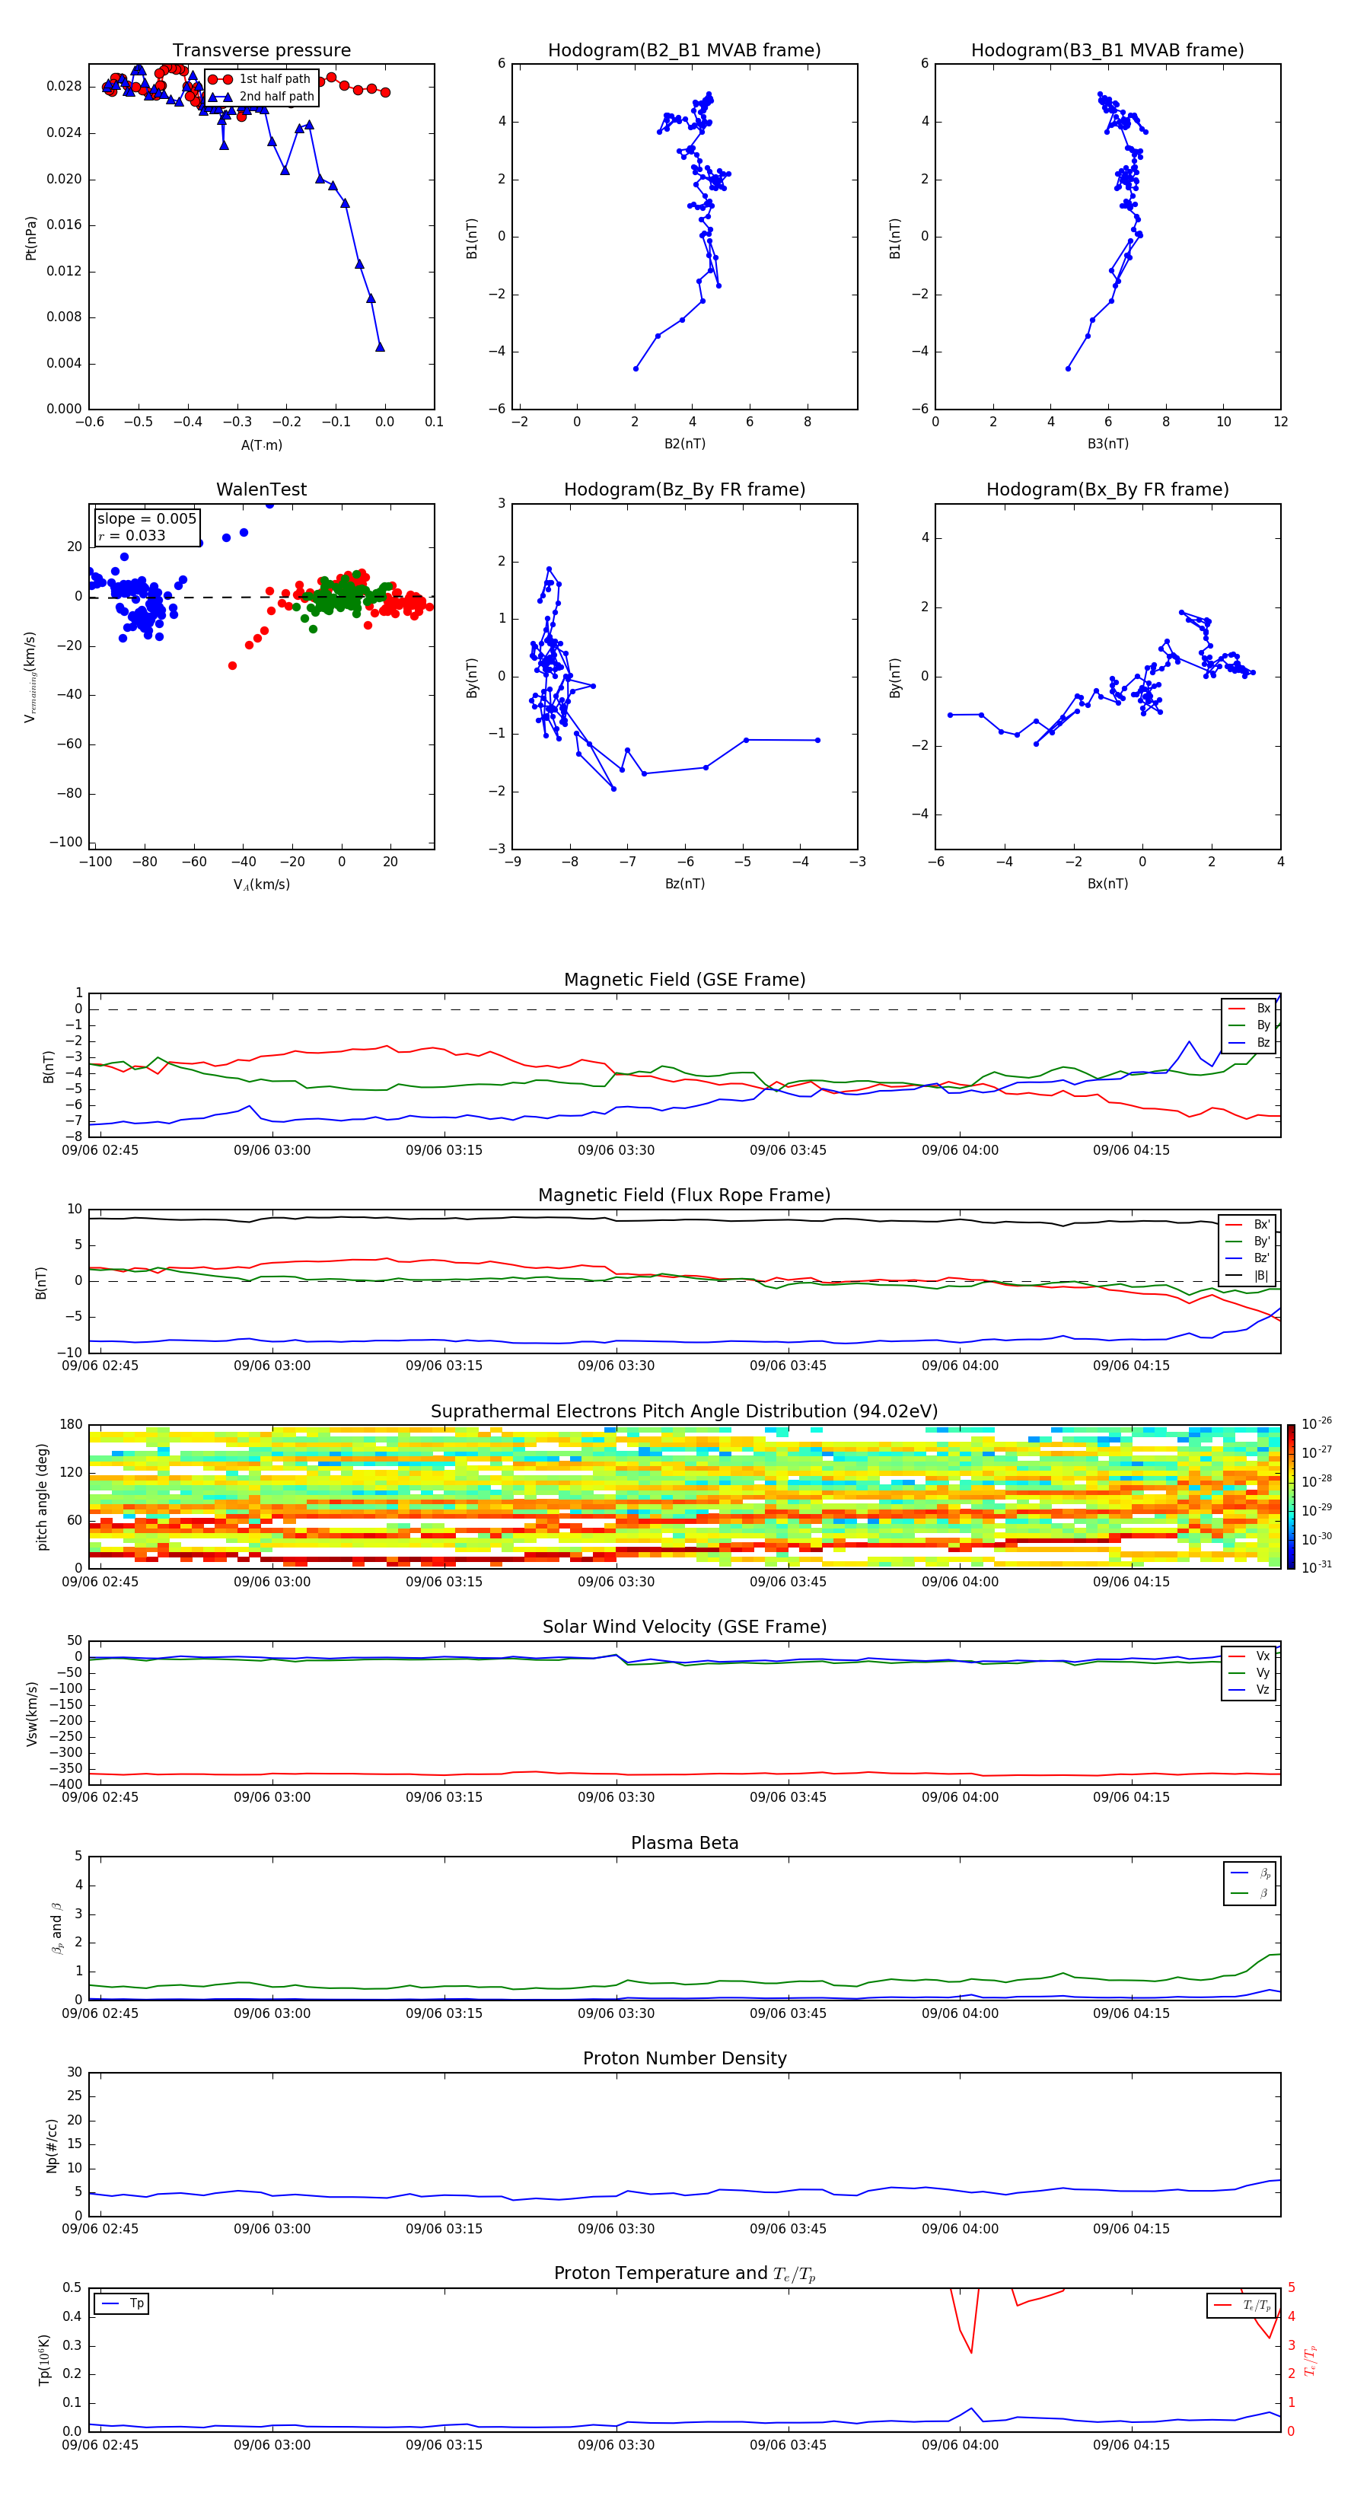Click the 'Transverse pressure' plot title
This screenshot has width=1370, height=2512.
click(x=261, y=51)
